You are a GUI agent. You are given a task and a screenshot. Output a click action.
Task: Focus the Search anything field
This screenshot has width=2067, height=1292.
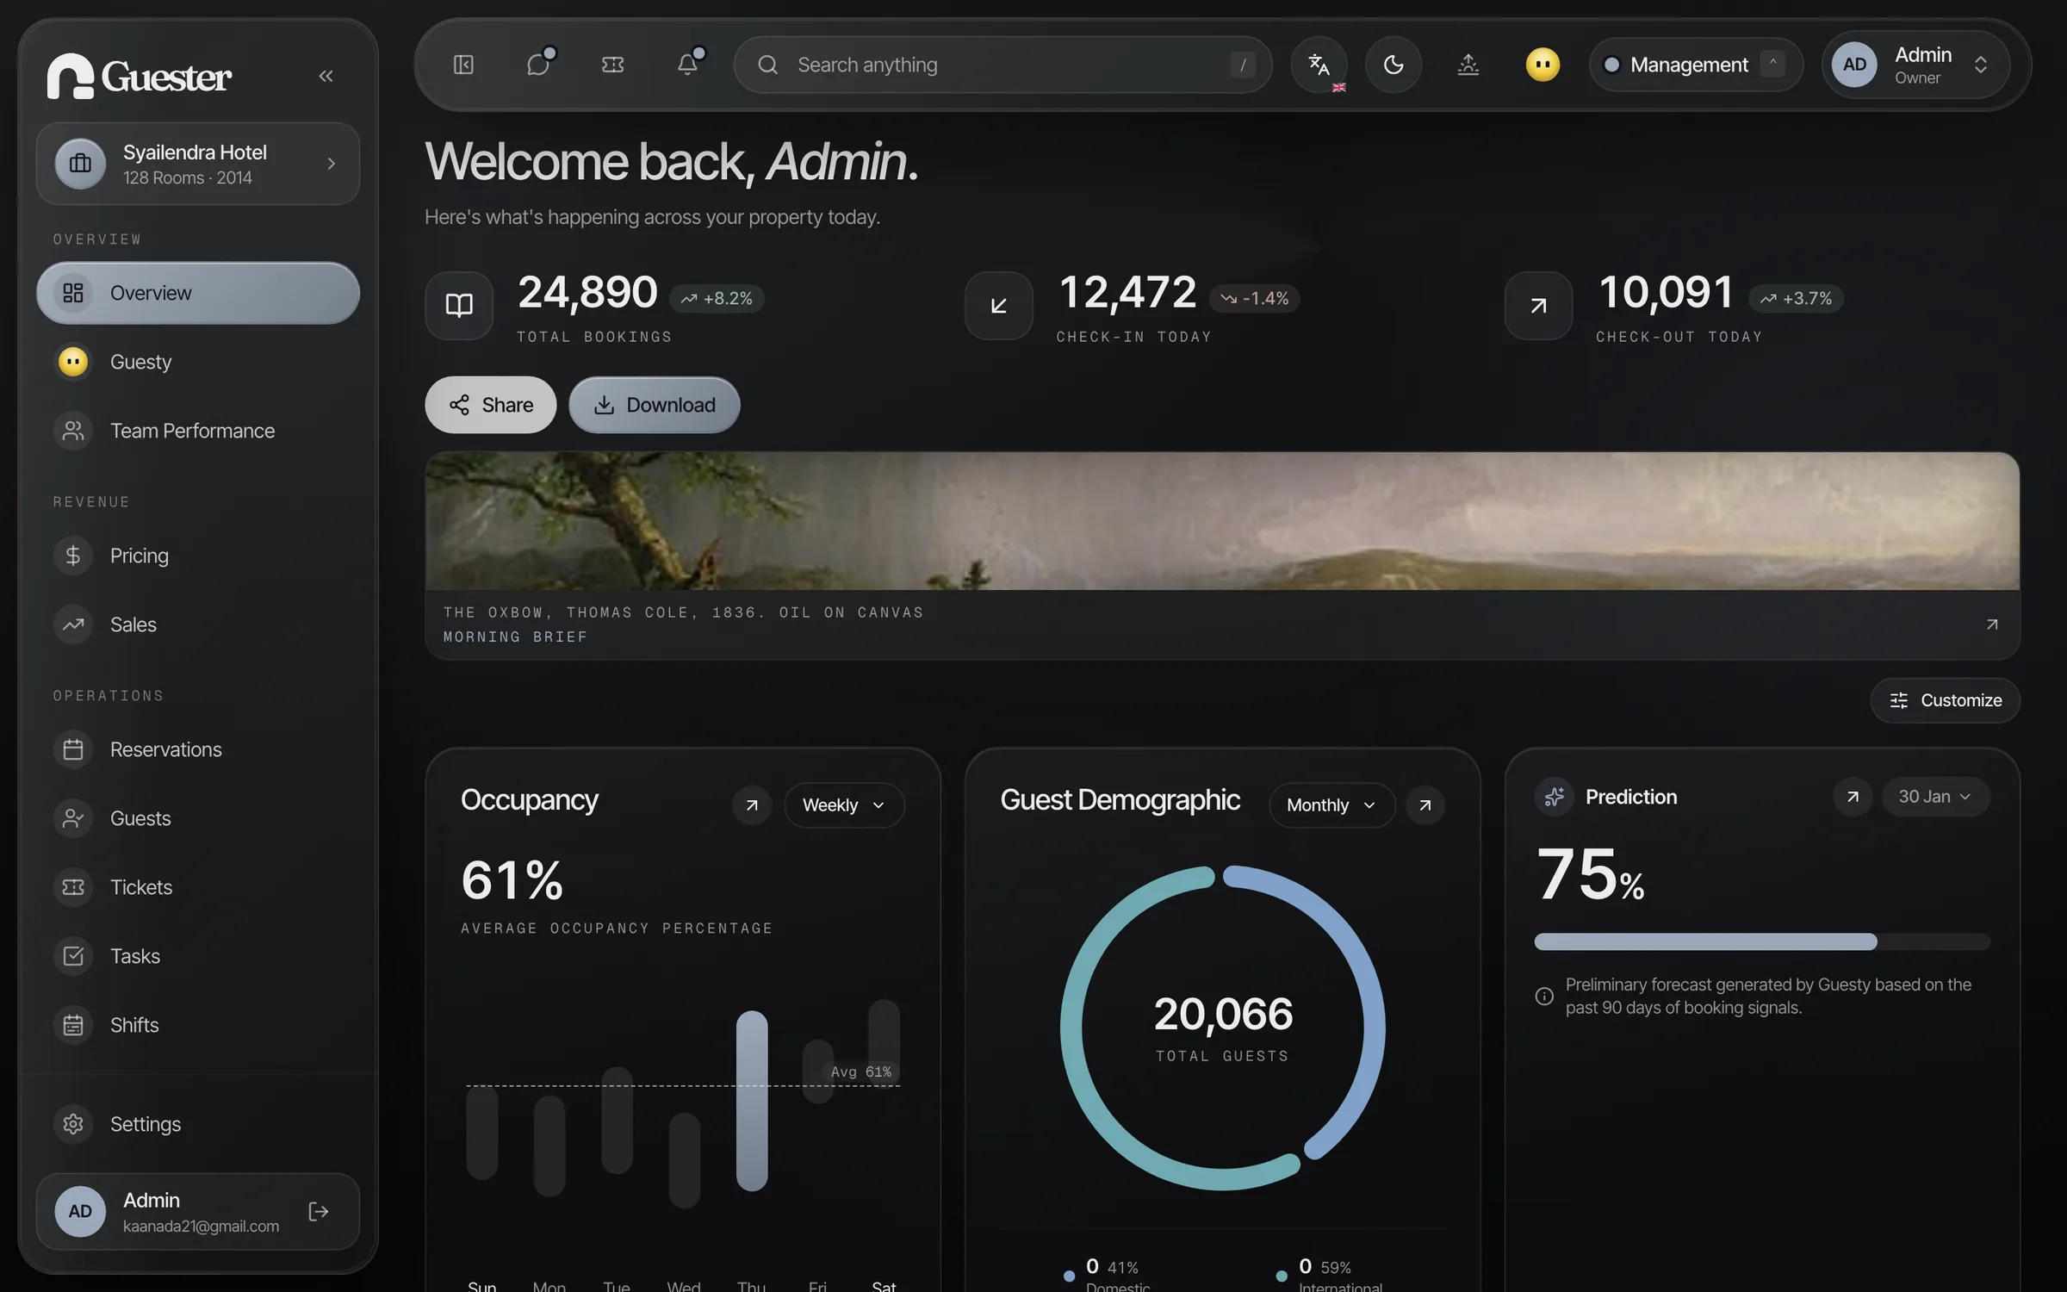click(x=1002, y=65)
